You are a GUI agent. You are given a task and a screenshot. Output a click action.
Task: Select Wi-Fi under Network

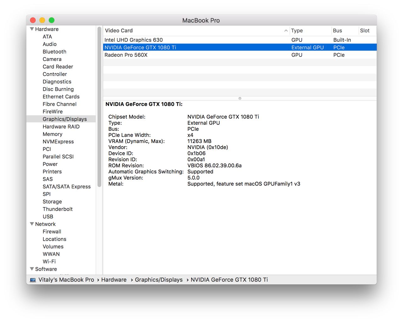point(49,262)
